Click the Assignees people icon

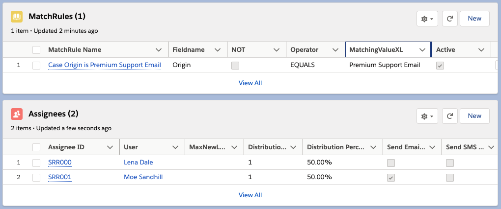click(17, 114)
